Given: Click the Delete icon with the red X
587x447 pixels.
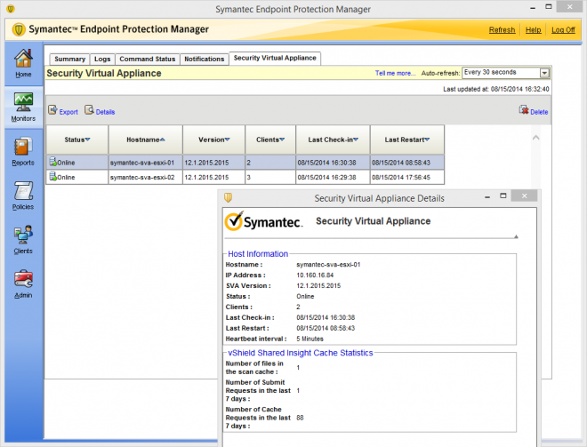Looking at the screenshot, I should [524, 110].
